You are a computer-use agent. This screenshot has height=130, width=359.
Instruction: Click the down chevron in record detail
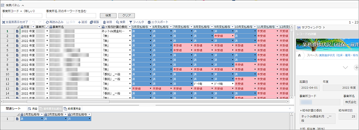[345, 67]
